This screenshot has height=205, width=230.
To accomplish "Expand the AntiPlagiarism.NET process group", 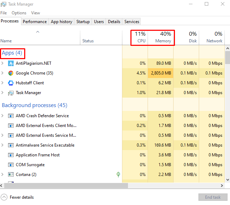I will (2, 63).
